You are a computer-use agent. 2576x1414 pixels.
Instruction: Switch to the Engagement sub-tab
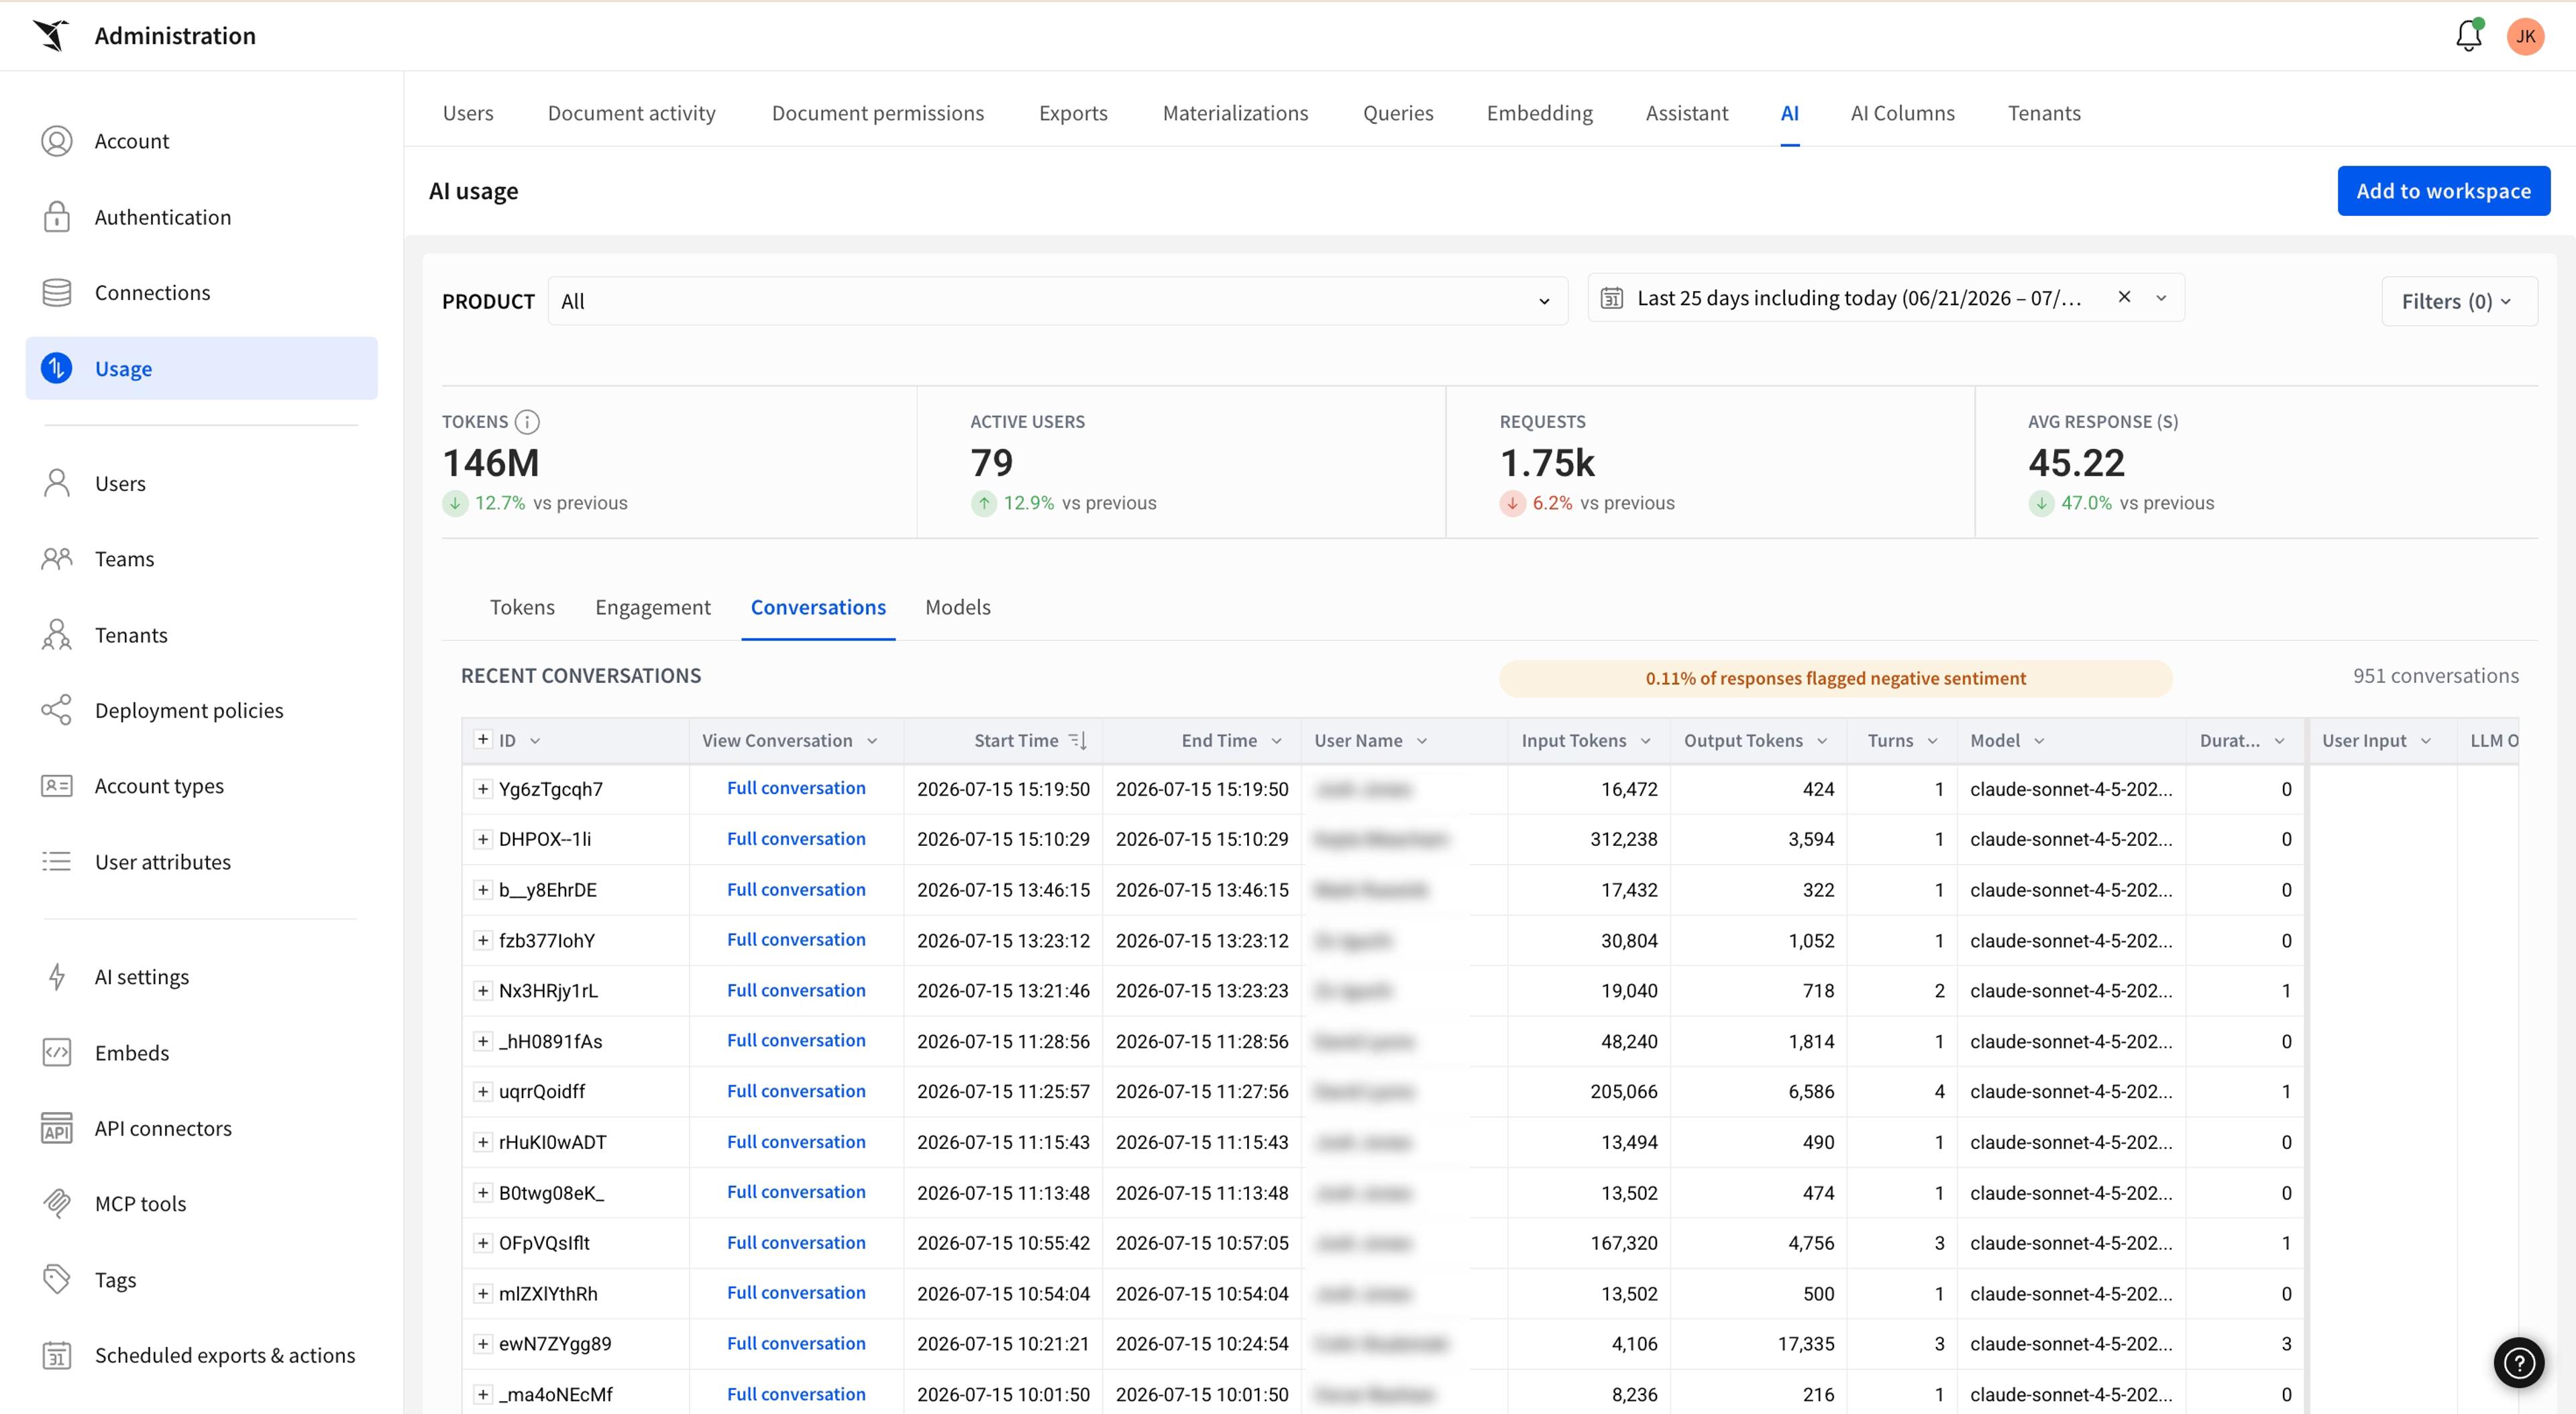(x=653, y=607)
